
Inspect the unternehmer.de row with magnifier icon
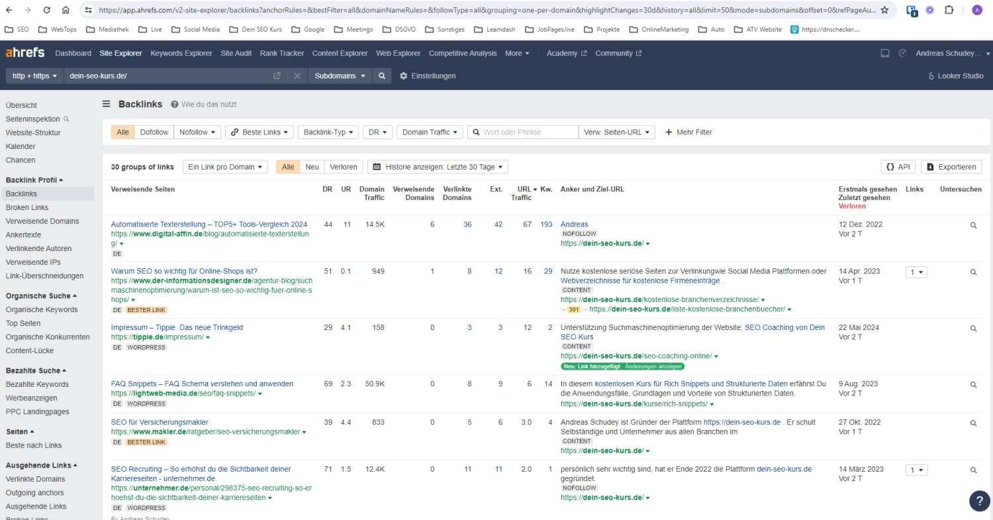click(973, 470)
